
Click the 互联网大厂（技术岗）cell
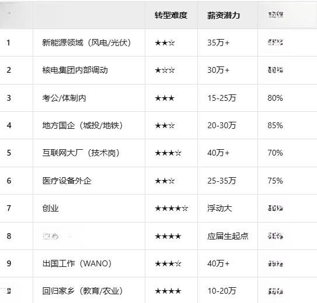89,153
